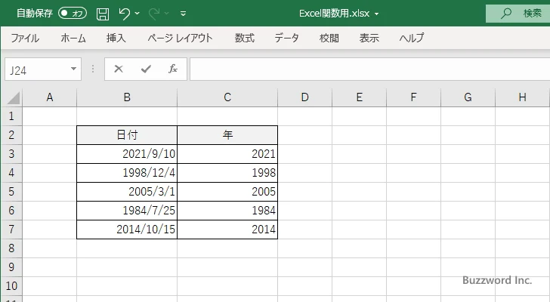
Task: Click the Save floppy disk icon
Action: point(103,14)
